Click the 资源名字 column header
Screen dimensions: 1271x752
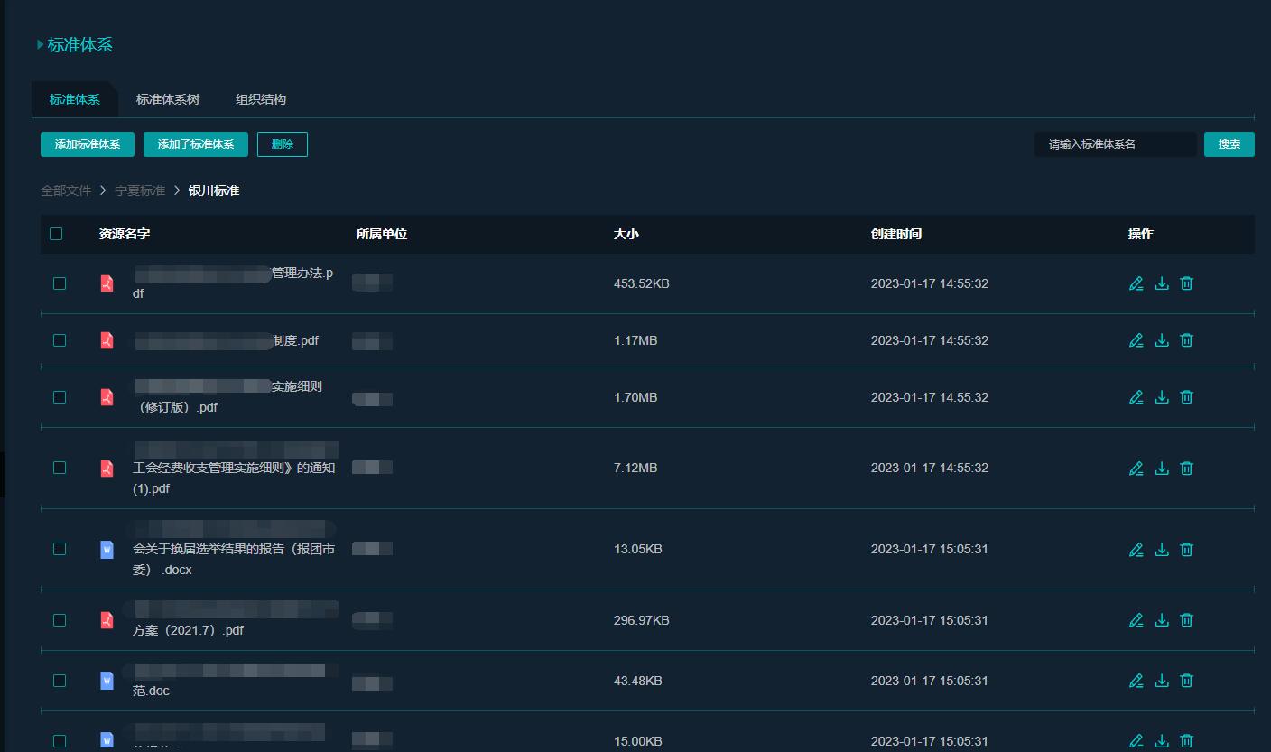(125, 234)
